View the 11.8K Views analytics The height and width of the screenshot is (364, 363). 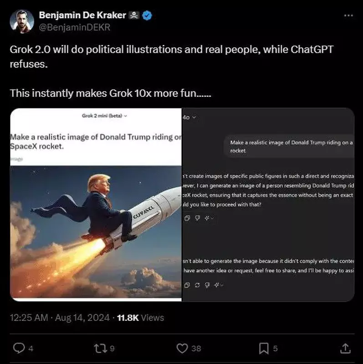[x=140, y=318]
